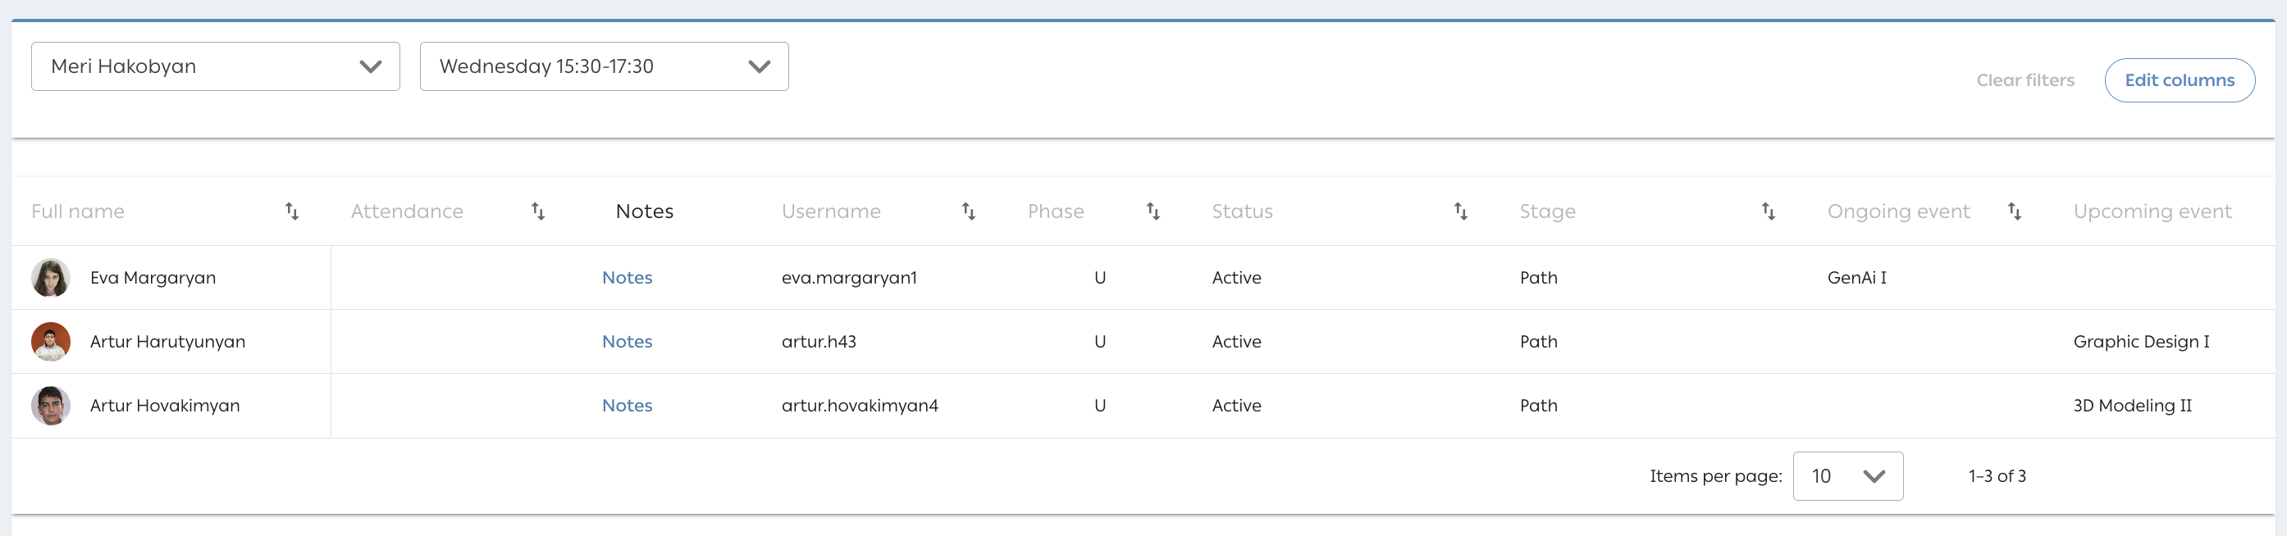The height and width of the screenshot is (536, 2287).
Task: Open Notes for Eva Margaryan
Action: pyautogui.click(x=627, y=278)
